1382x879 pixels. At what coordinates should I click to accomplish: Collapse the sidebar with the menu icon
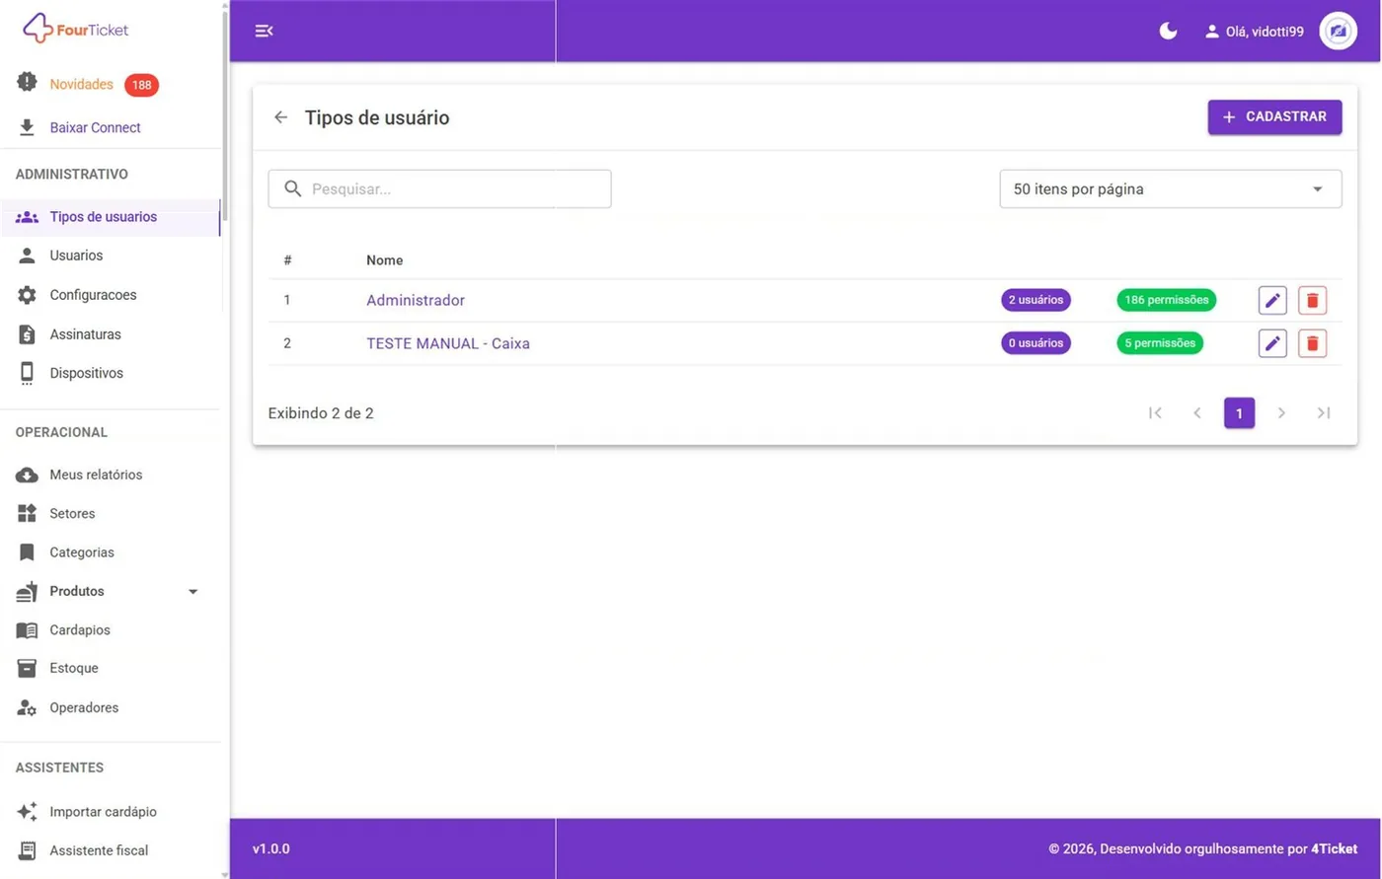(264, 31)
